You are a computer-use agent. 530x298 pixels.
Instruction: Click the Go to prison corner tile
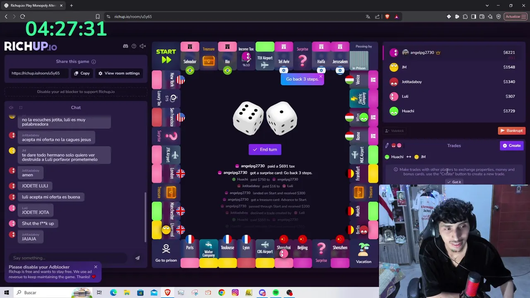[x=166, y=253]
